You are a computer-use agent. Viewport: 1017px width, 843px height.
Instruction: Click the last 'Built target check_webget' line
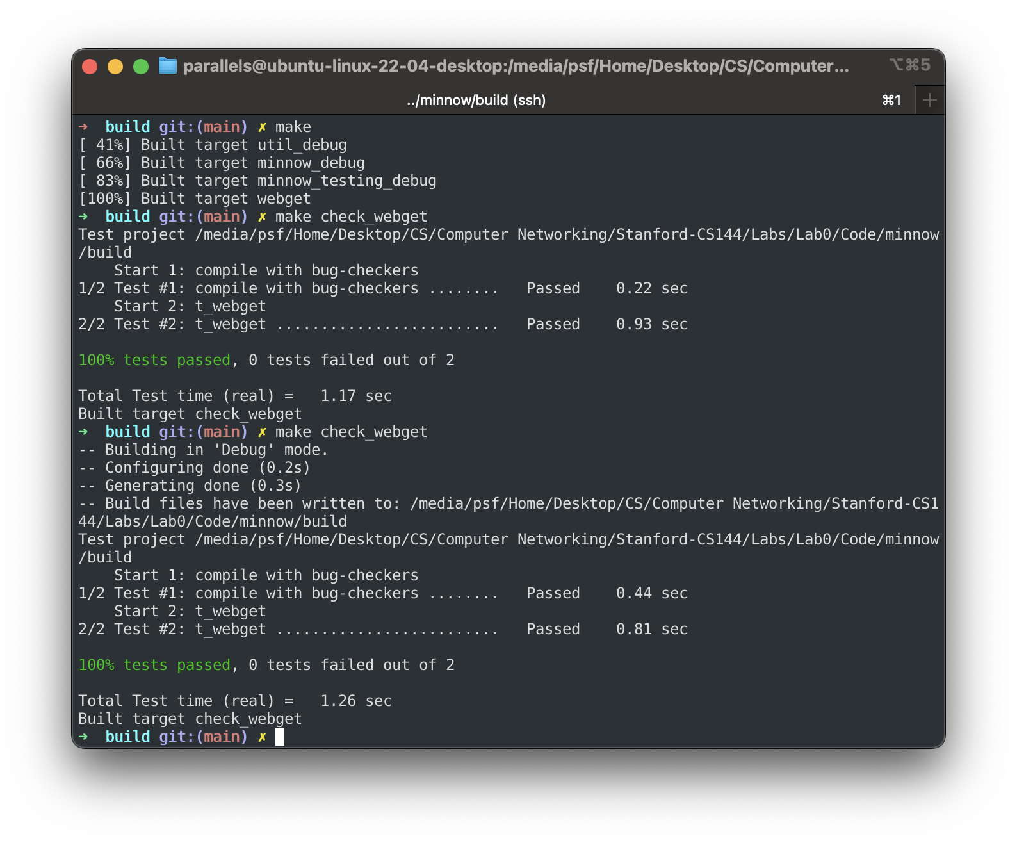[190, 719]
